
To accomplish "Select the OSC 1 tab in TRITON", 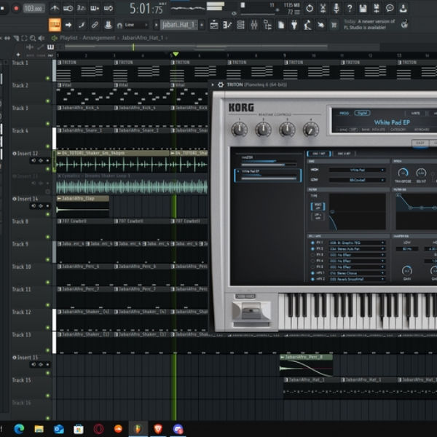I will [319, 154].
